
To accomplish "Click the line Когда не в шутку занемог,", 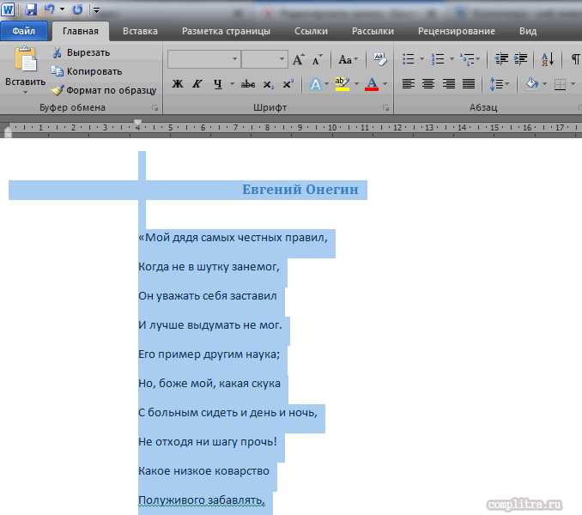I will pos(209,266).
